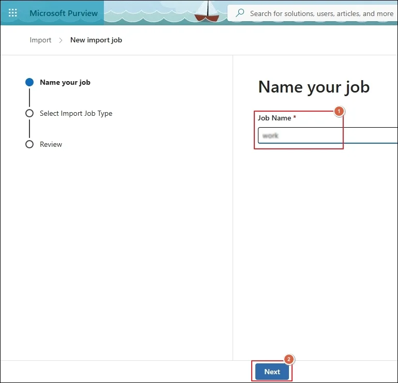Focus the solutions search box

(x=313, y=13)
